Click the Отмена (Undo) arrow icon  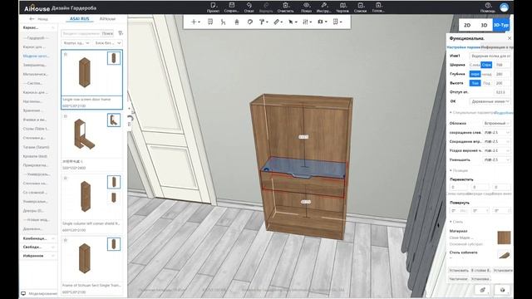pos(249,7)
